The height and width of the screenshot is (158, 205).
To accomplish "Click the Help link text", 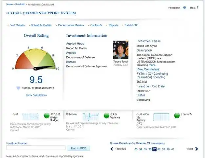I will tap(193, 8).
